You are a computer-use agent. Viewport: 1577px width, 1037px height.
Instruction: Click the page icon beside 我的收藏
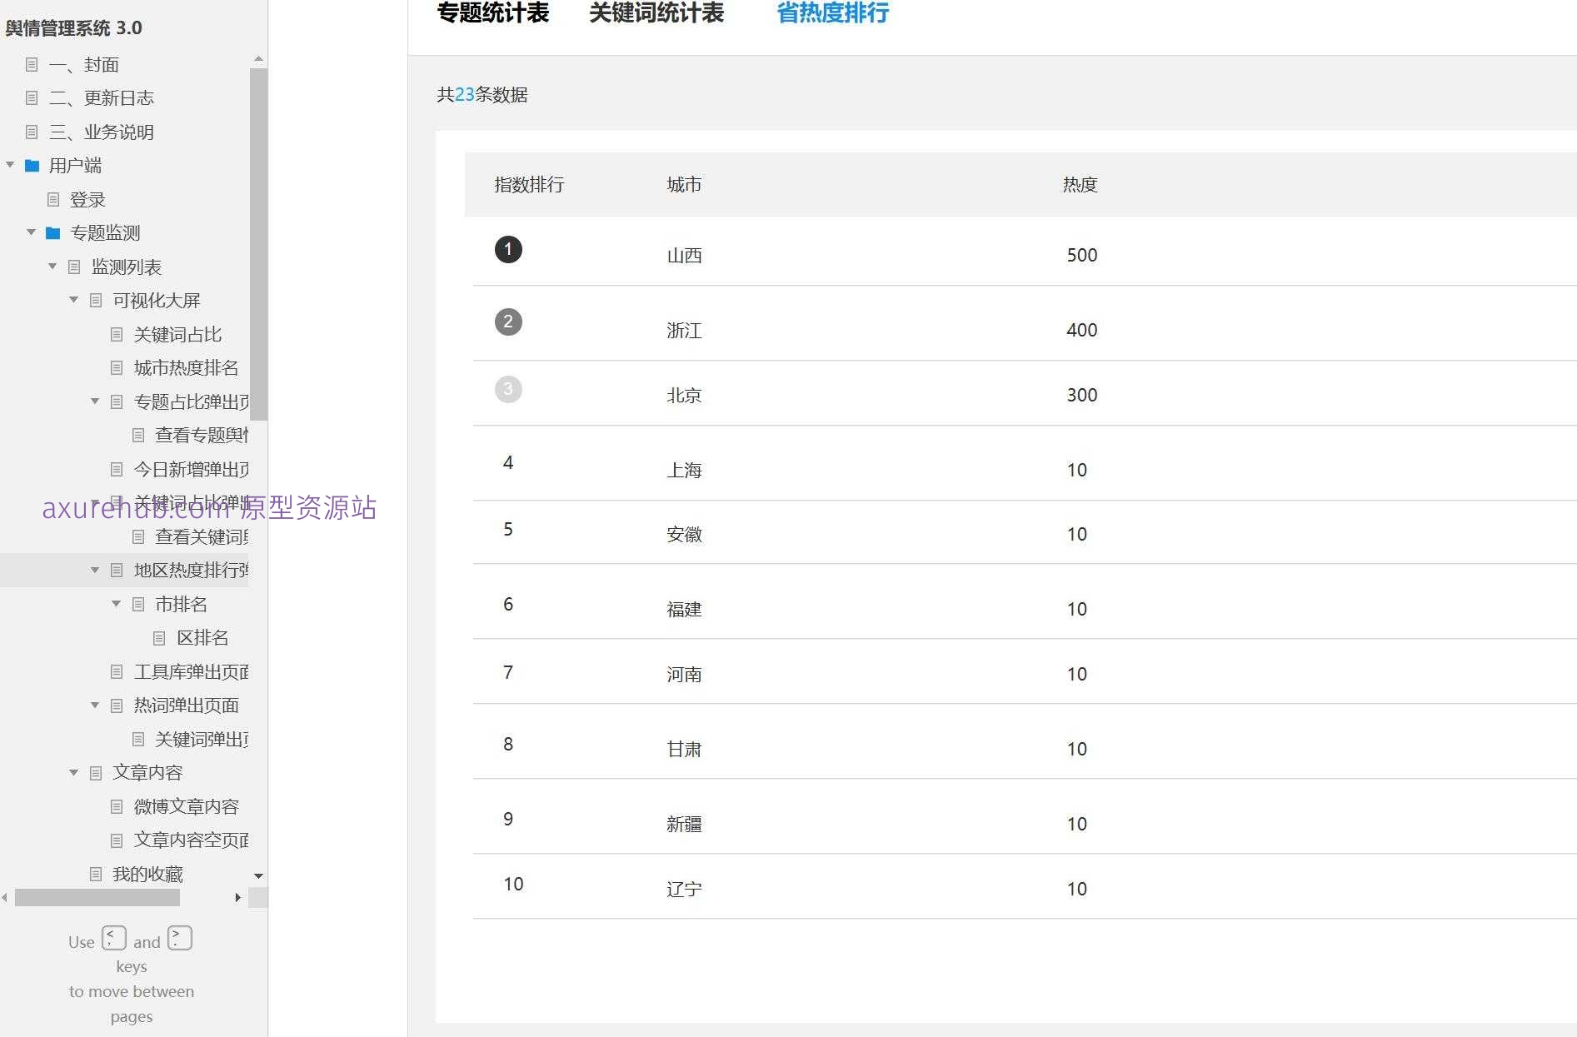[x=96, y=874]
